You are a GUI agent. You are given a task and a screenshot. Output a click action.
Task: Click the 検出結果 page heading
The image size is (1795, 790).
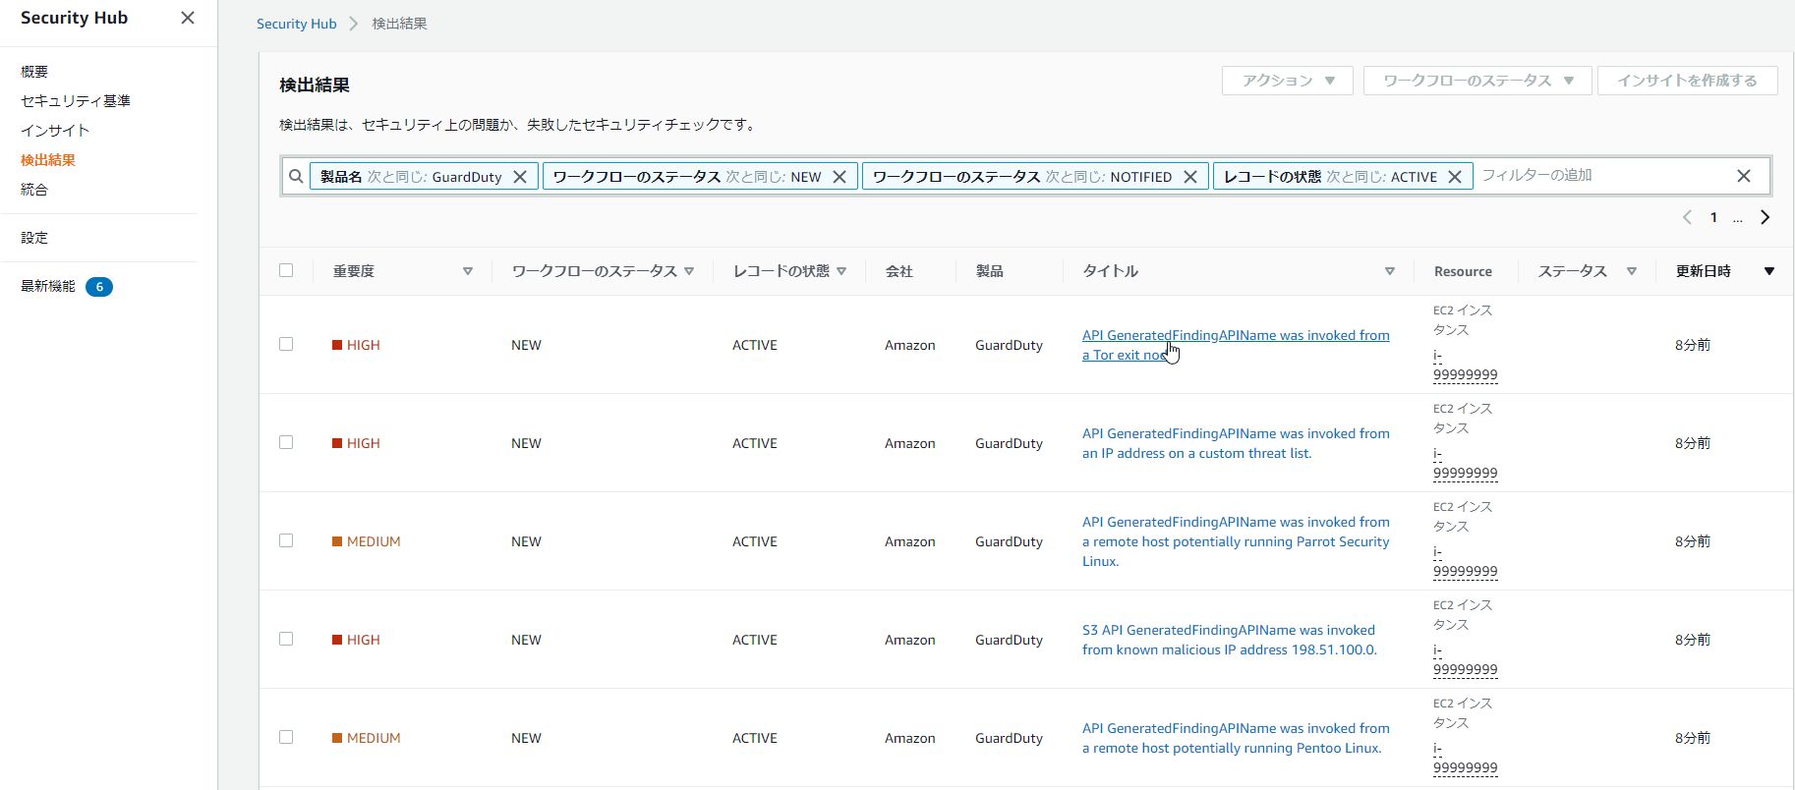315,85
